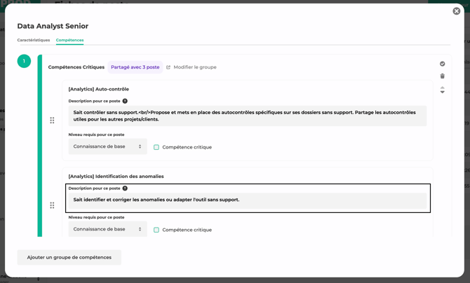The image size is (470, 283).
Task: Open the Identification des anomalies level dropdown
Action: [x=107, y=229]
